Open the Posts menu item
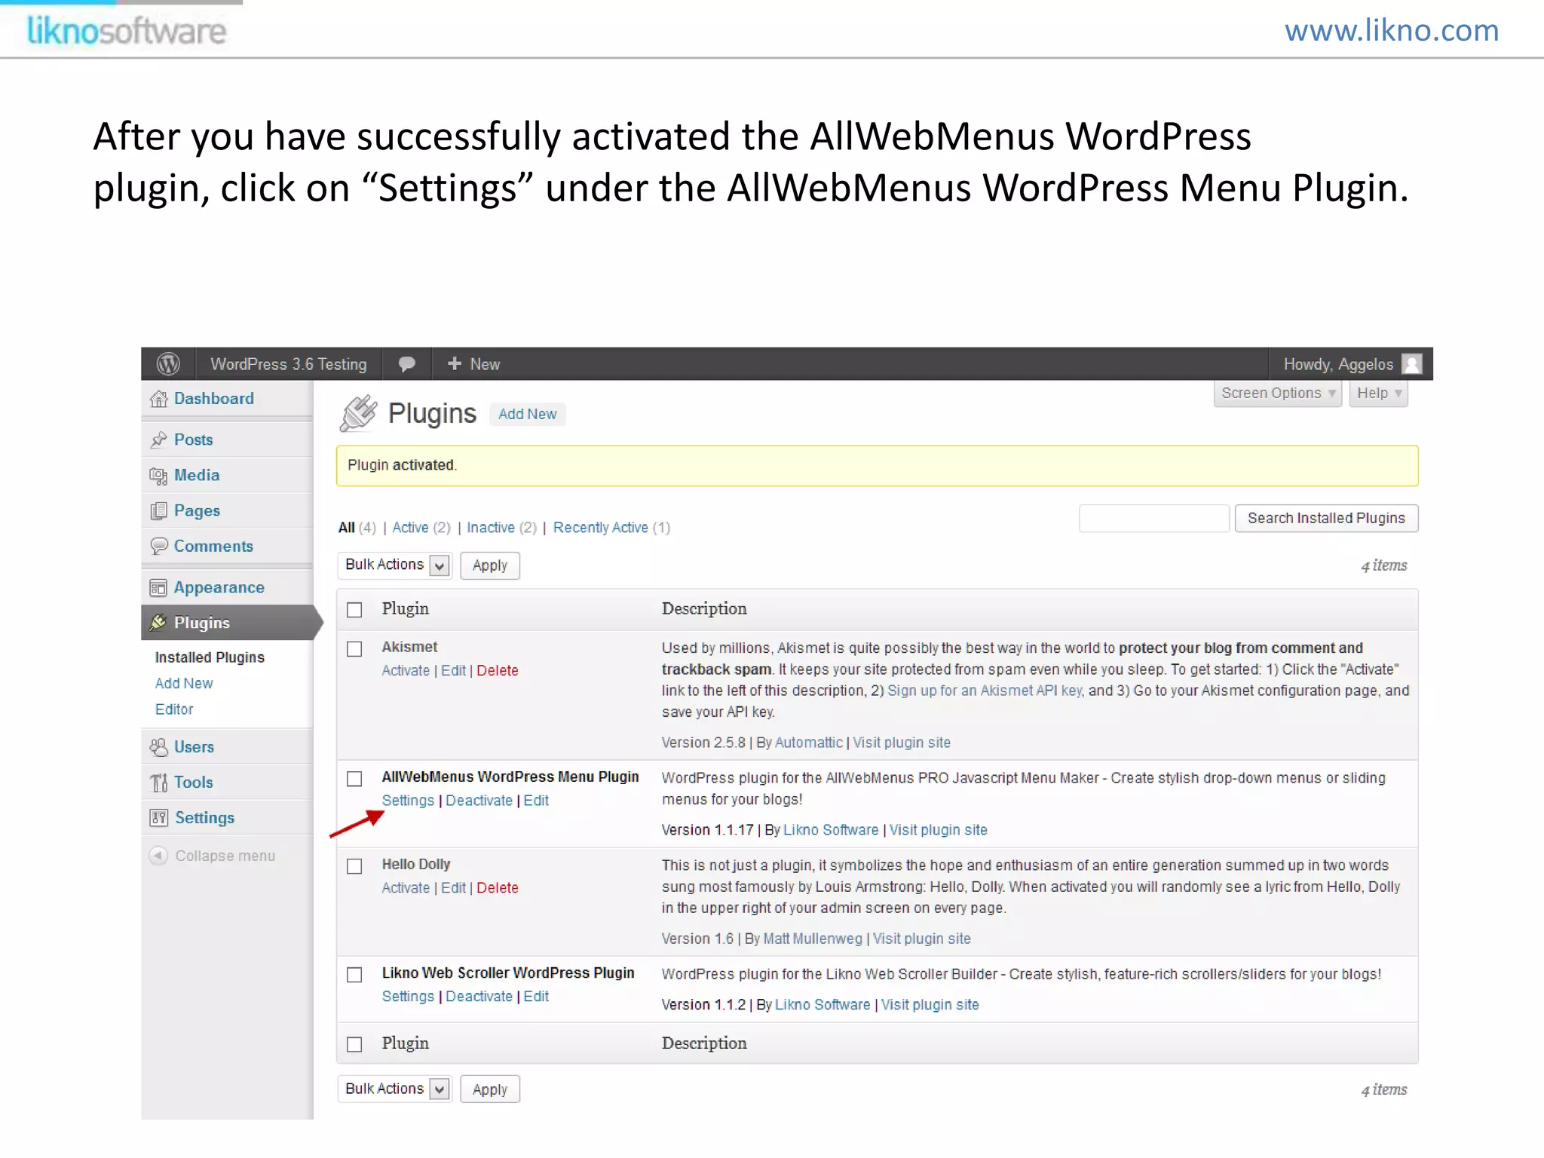This screenshot has height=1158, width=1544. pyautogui.click(x=194, y=440)
